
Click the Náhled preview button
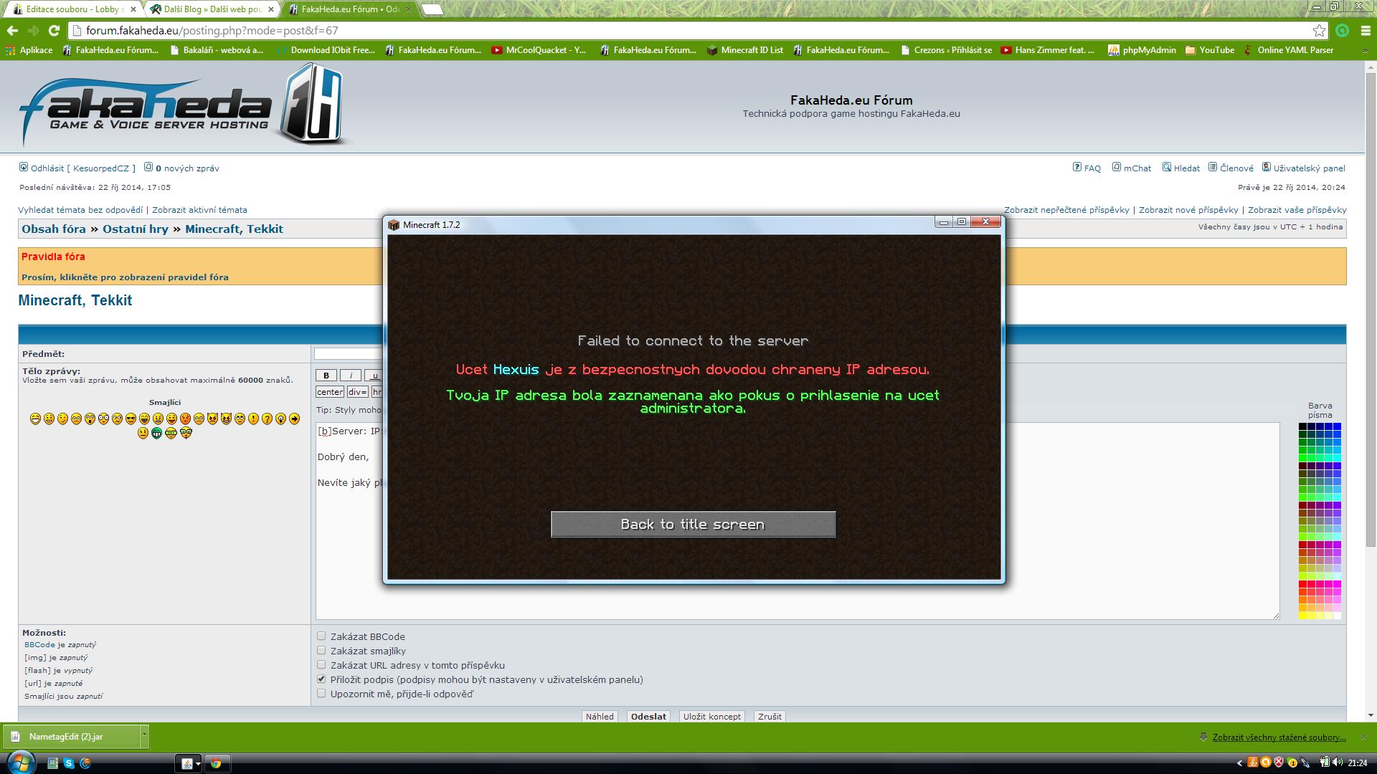600,717
